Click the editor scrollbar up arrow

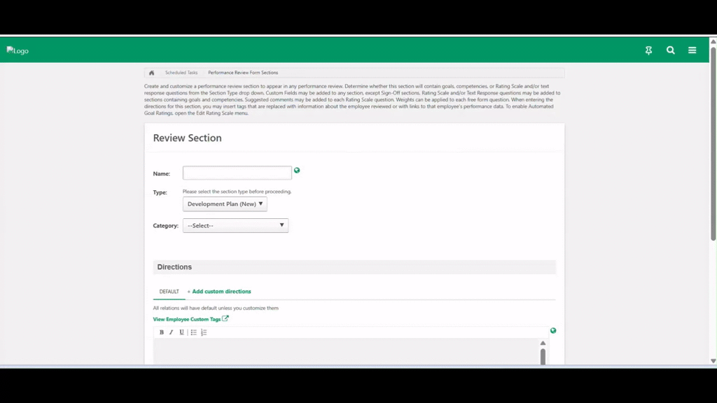pos(543,343)
